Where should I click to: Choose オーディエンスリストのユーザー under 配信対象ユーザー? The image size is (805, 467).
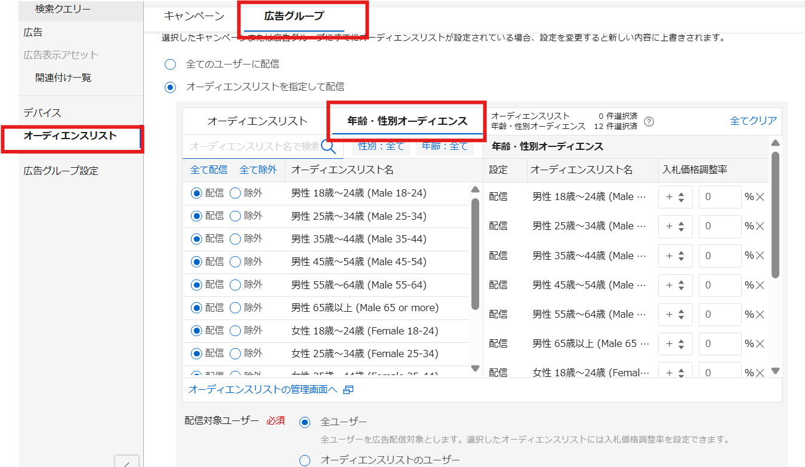[305, 459]
